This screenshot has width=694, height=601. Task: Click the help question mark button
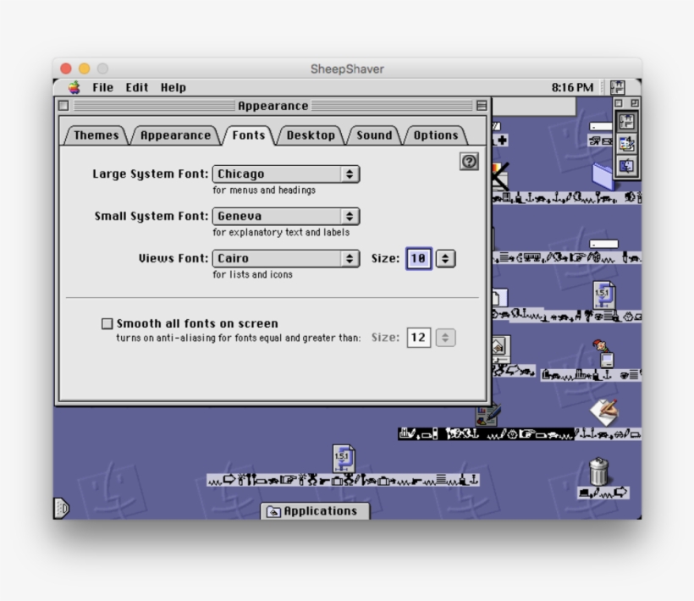(469, 162)
